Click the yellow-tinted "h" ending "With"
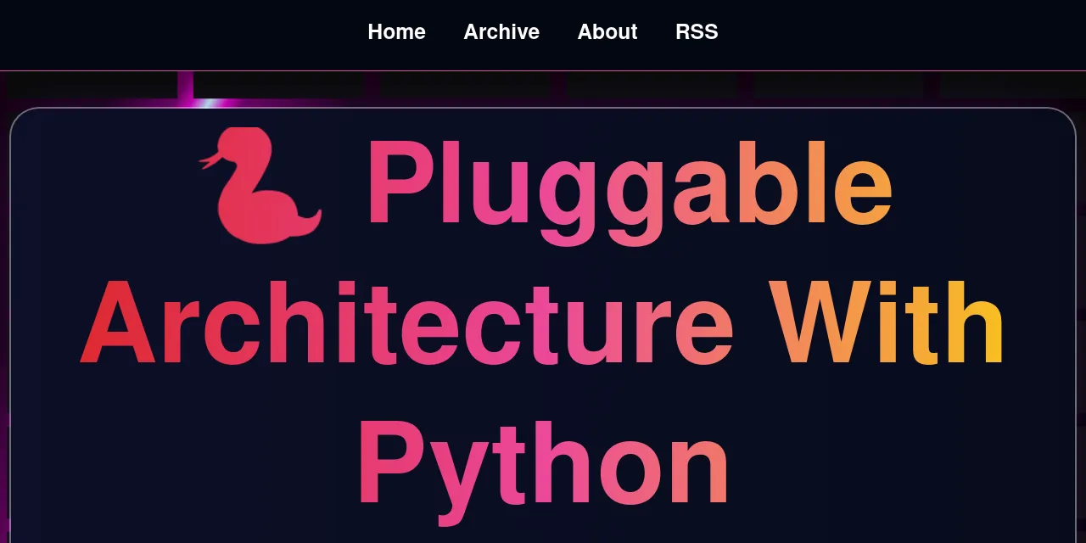 pos(980,324)
